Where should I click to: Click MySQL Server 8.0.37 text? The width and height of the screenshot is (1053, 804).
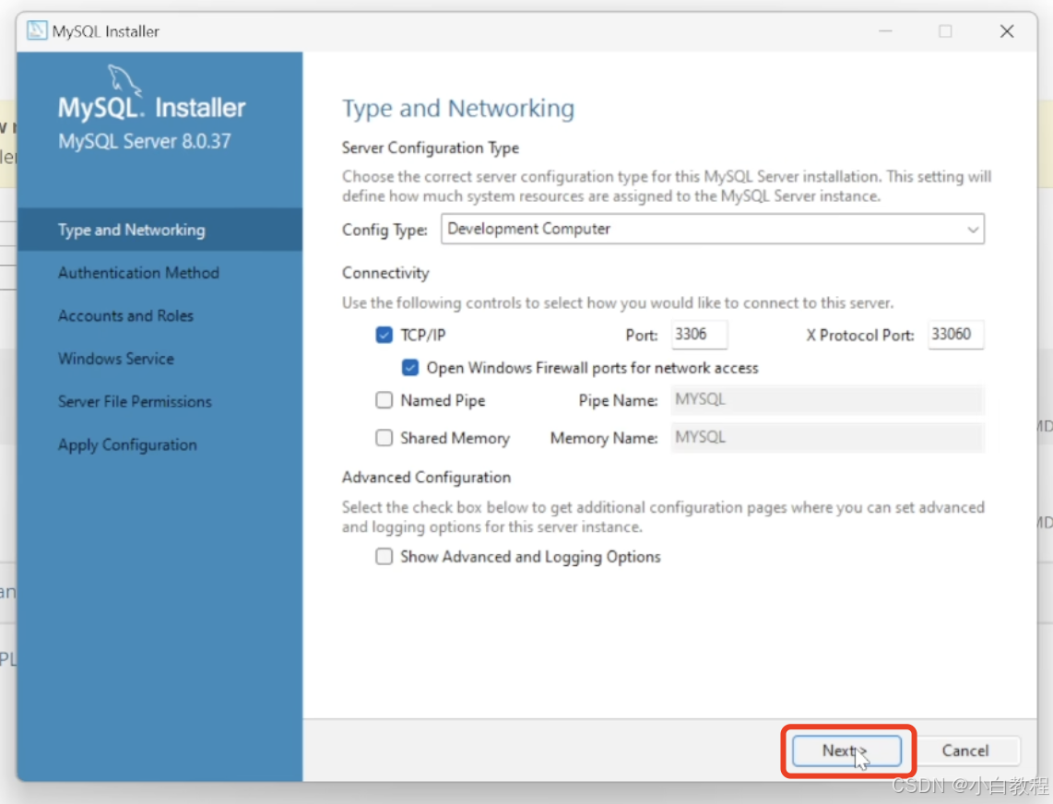[x=145, y=141]
